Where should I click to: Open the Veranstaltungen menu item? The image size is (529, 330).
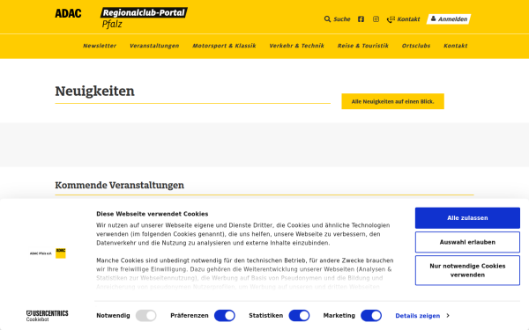154,46
